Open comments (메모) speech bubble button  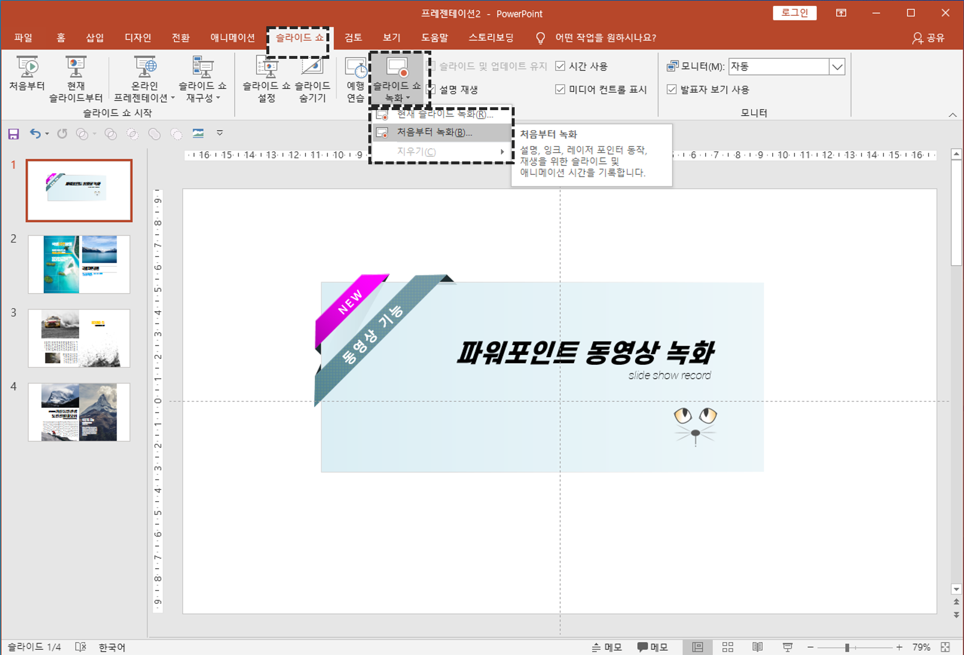tap(652, 647)
